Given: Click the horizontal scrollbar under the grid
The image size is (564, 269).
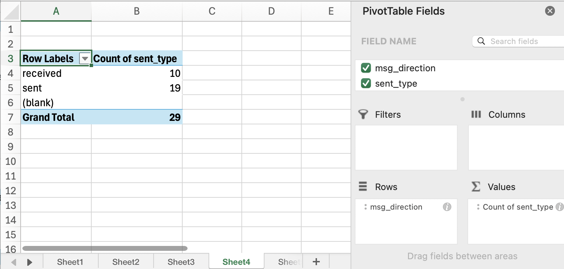Looking at the screenshot, I should [x=105, y=248].
